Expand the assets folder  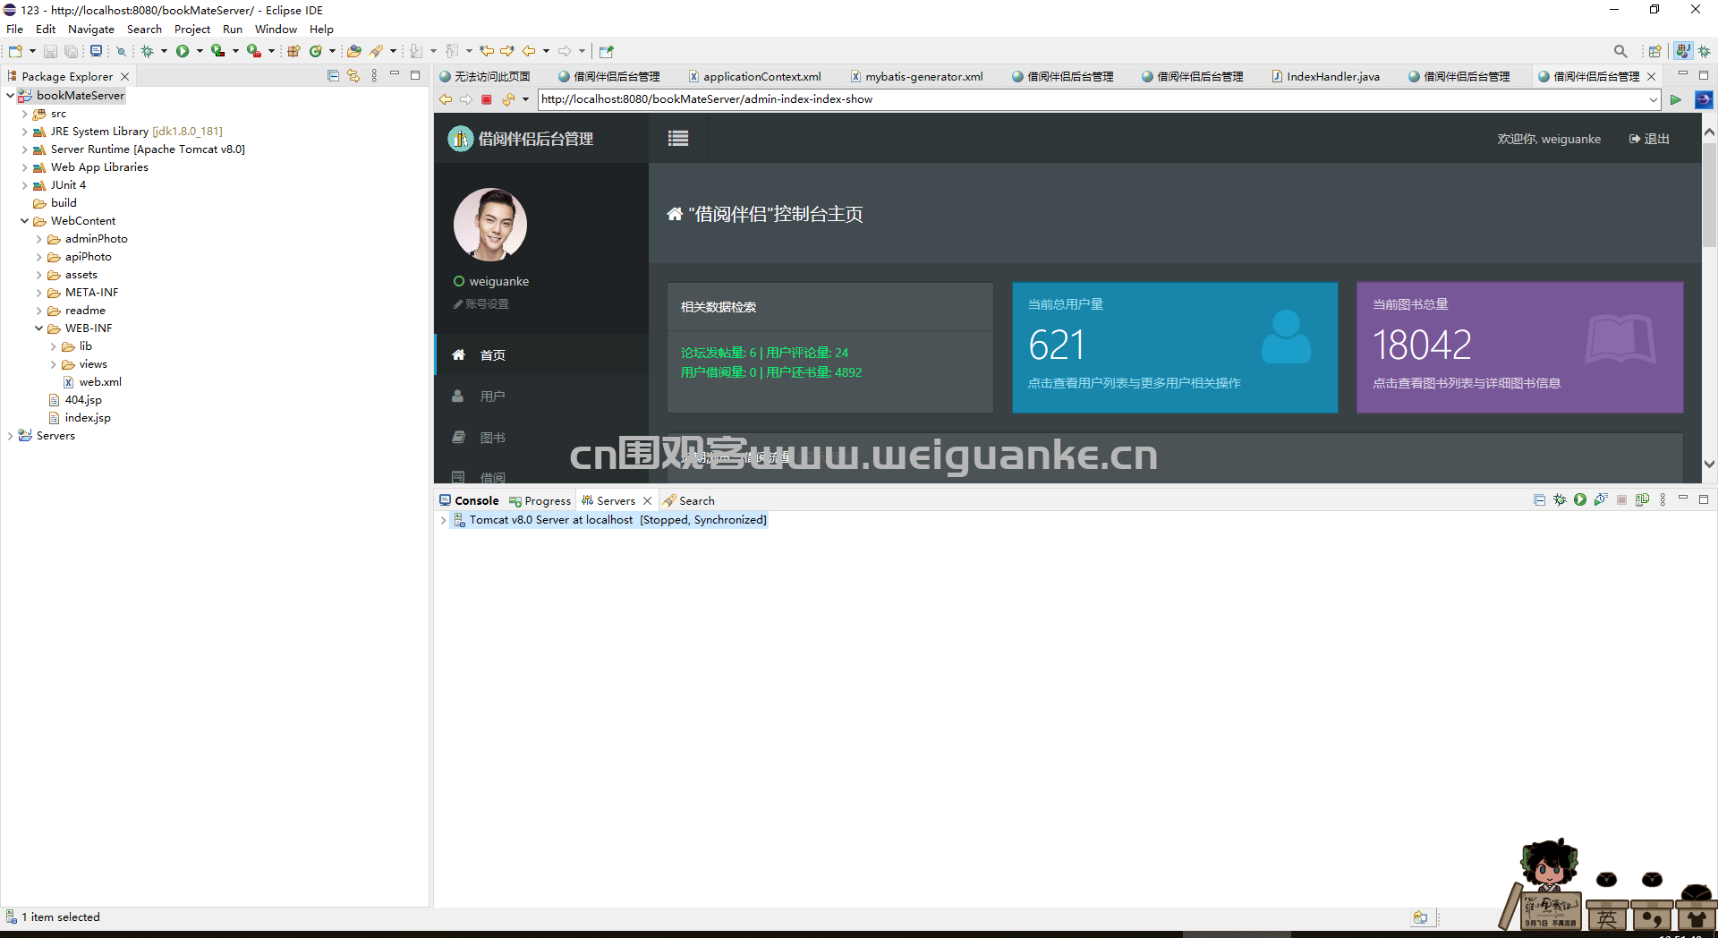(x=38, y=275)
